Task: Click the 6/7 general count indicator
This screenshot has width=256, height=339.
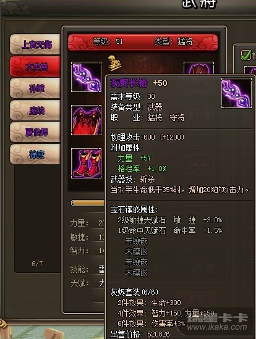Action: (x=37, y=264)
